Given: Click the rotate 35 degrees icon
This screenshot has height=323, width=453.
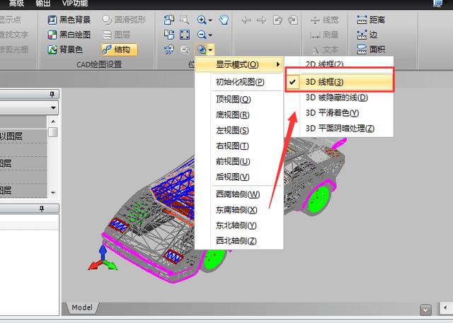Looking at the screenshot, I should pos(169,49).
